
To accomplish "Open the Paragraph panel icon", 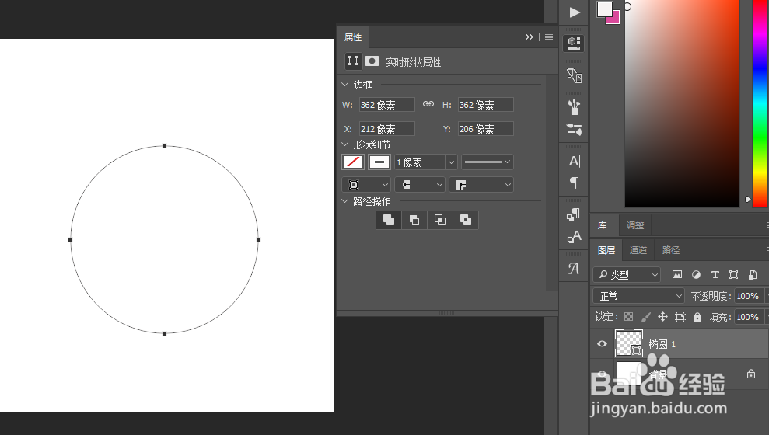I will [x=574, y=183].
